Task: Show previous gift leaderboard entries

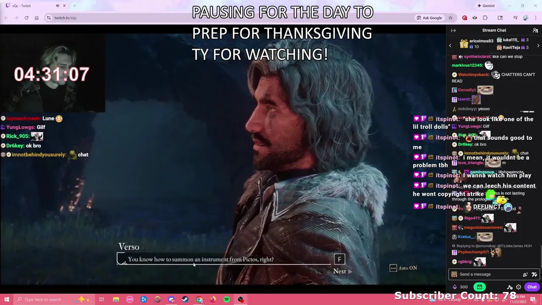Action: click(x=450, y=45)
